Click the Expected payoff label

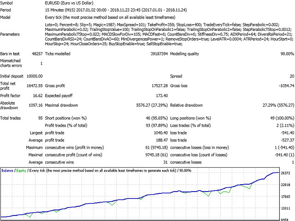(x=59, y=96)
